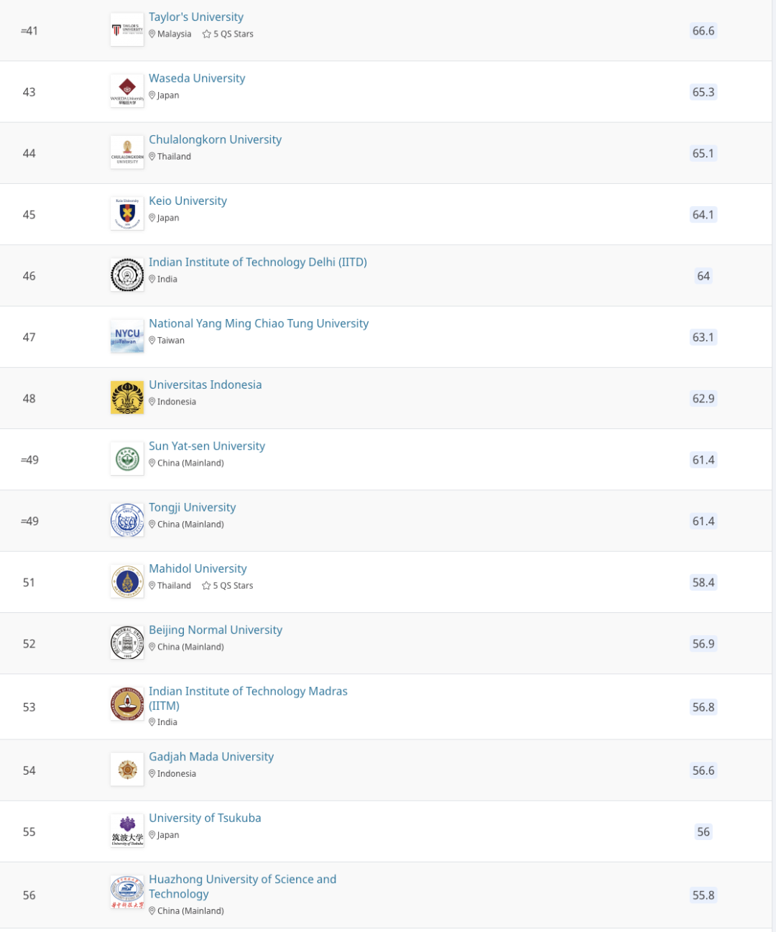Image resolution: width=776 pixels, height=932 pixels.
Task: Open the Mahidol University link
Action: [198, 568]
